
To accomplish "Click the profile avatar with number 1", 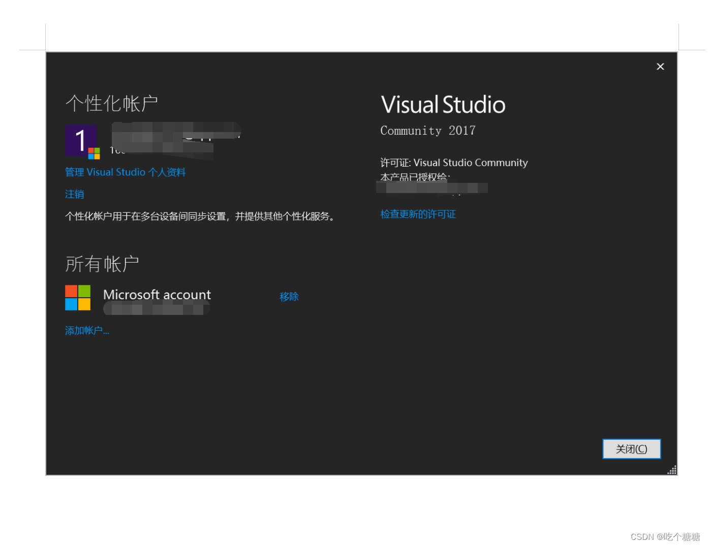I will pos(81,141).
